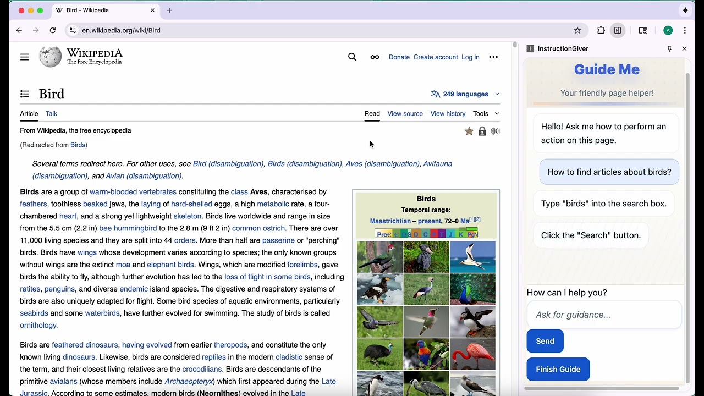704x396 pixels.
Task: Select the Read tab
Action: 372,114
